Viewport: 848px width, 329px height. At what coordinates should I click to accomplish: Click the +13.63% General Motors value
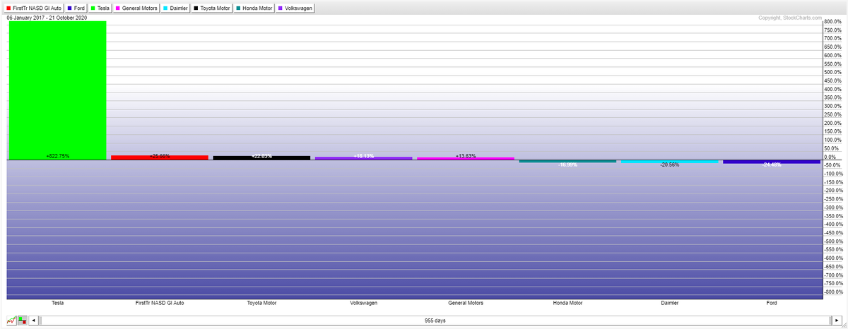point(465,155)
